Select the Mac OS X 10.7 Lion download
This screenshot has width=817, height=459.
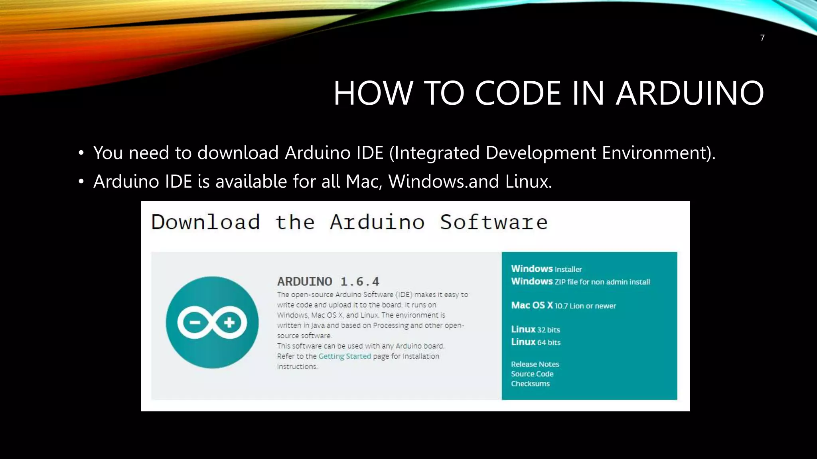tap(563, 306)
